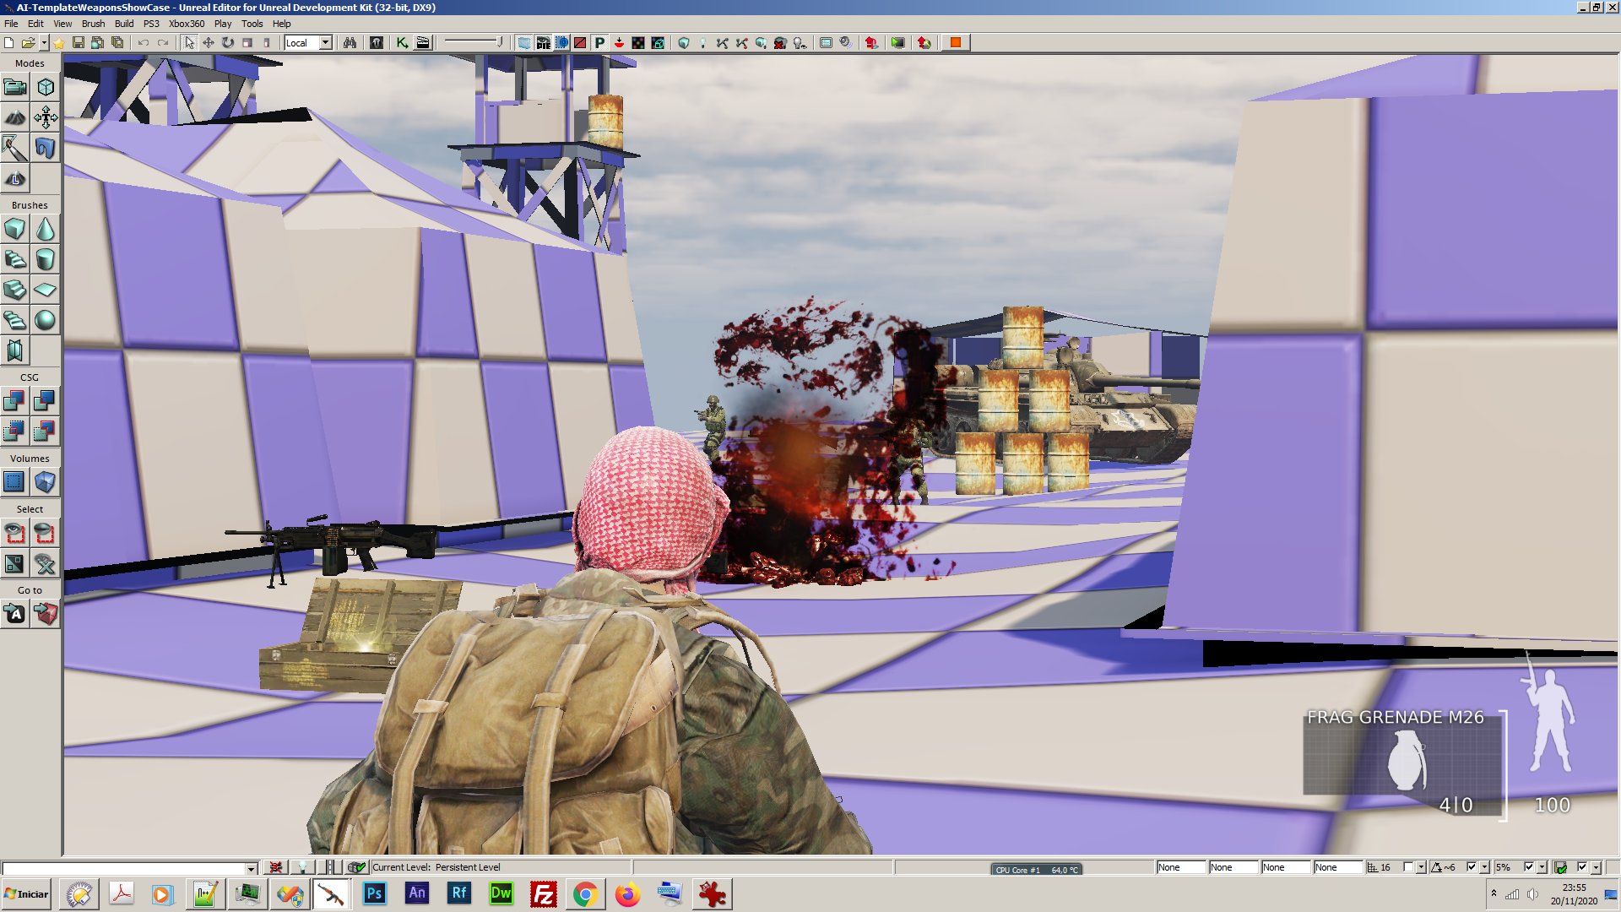Viewport: 1621px width, 912px height.
Task: Open Photoshop from the taskbar
Action: tap(374, 894)
